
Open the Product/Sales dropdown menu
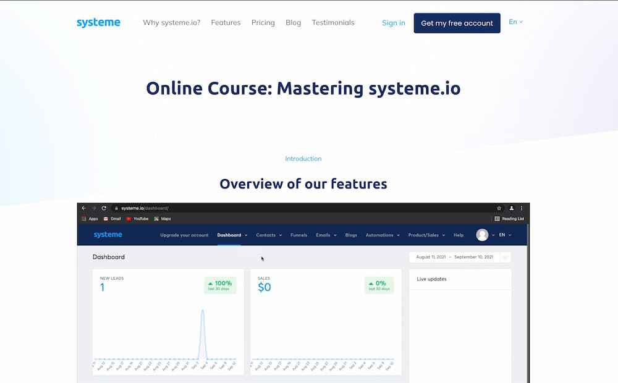[426, 235]
